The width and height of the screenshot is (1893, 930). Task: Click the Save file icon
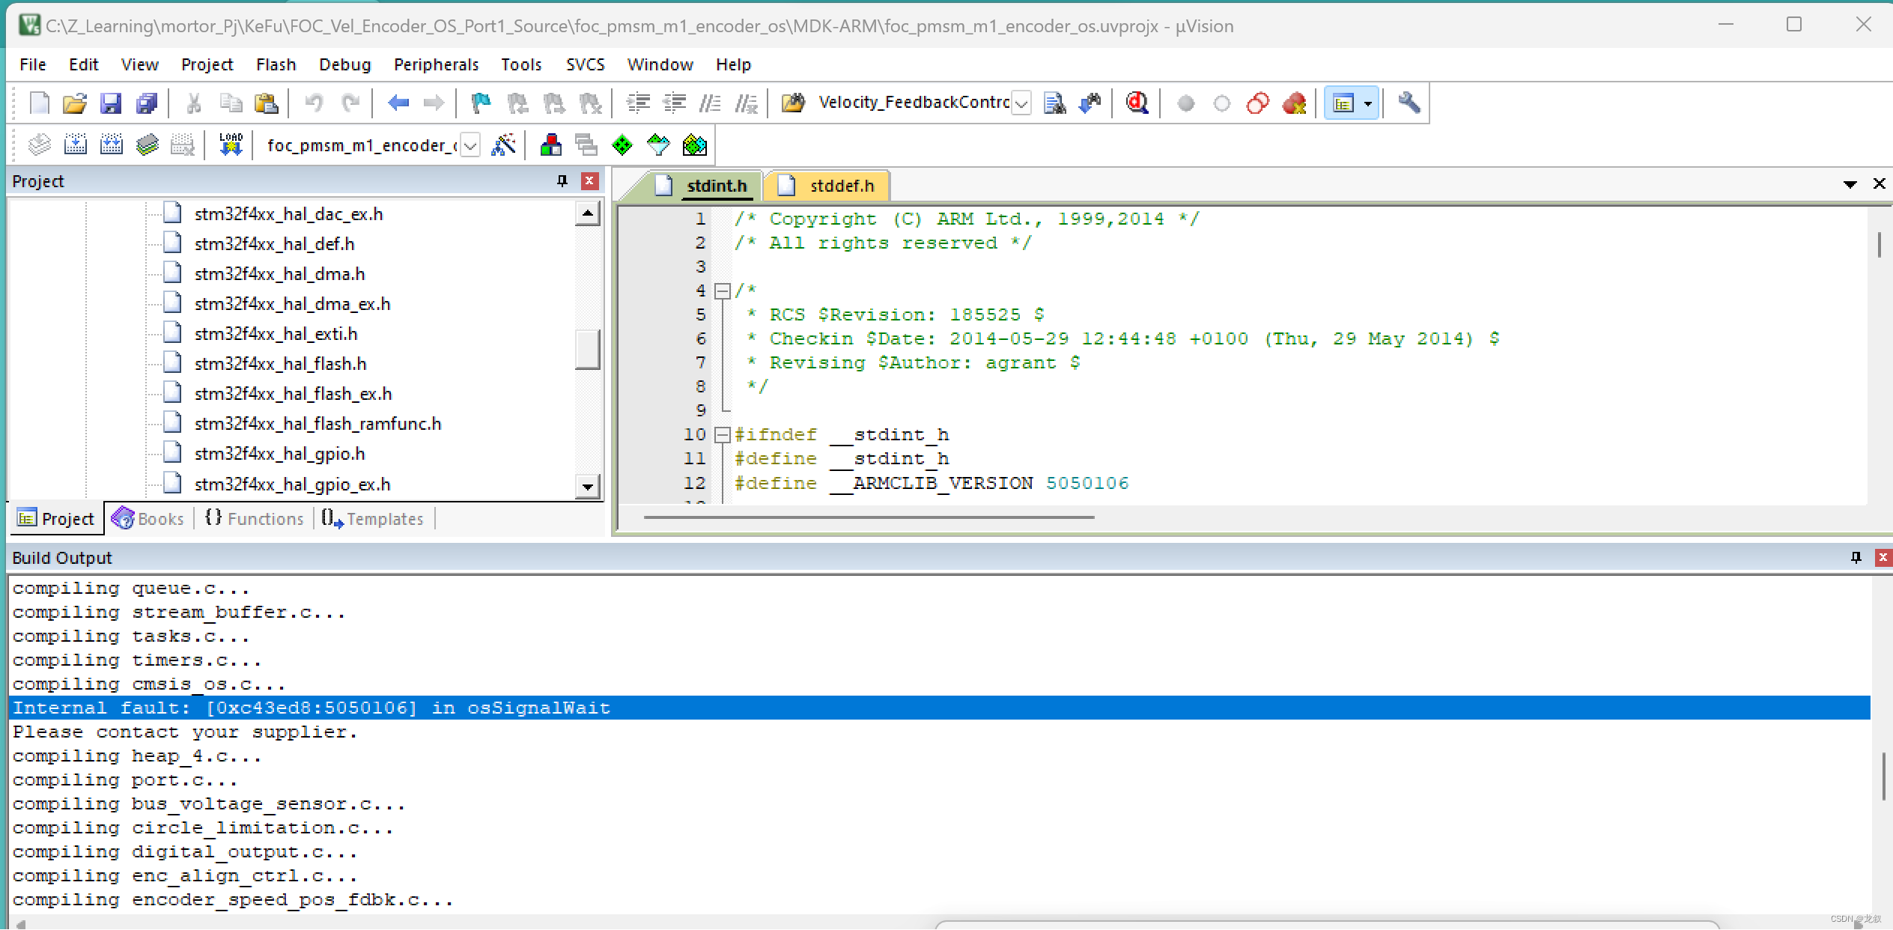point(111,103)
